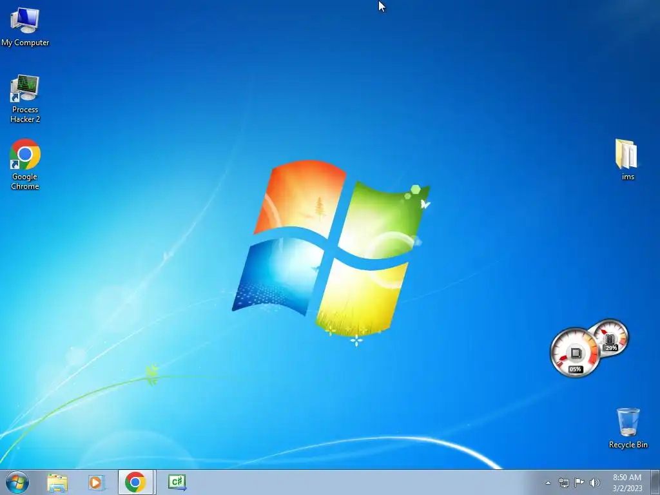Select the Process Hacker 2 shortcut
The width and height of the screenshot is (660, 495).
point(25,99)
